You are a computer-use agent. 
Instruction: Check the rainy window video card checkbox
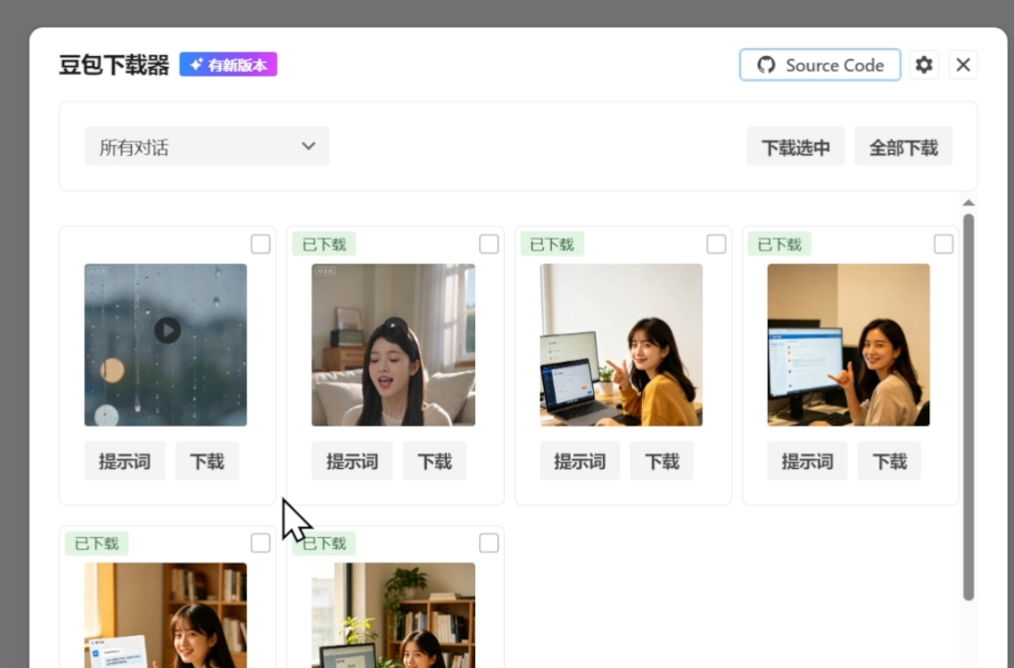tap(260, 244)
